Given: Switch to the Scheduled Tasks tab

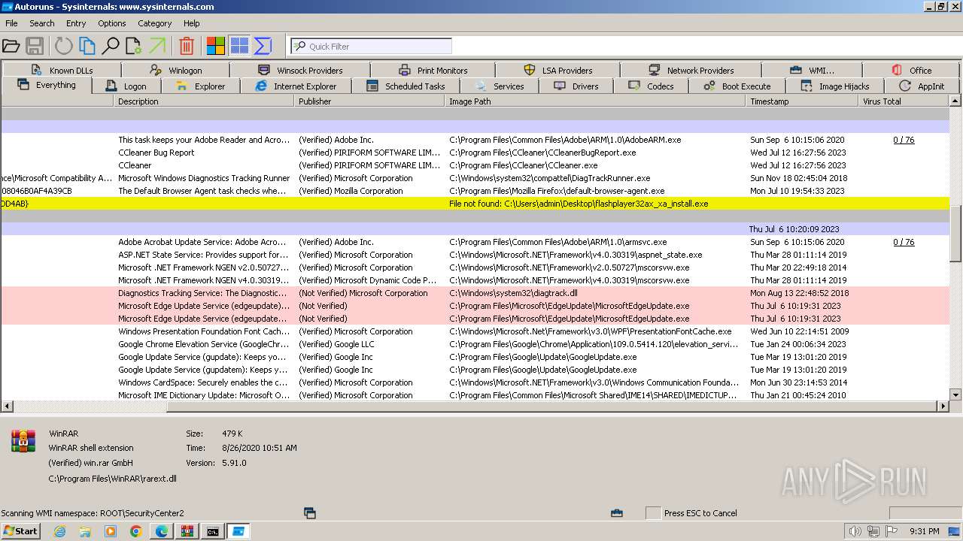Looking at the screenshot, I should pos(406,86).
